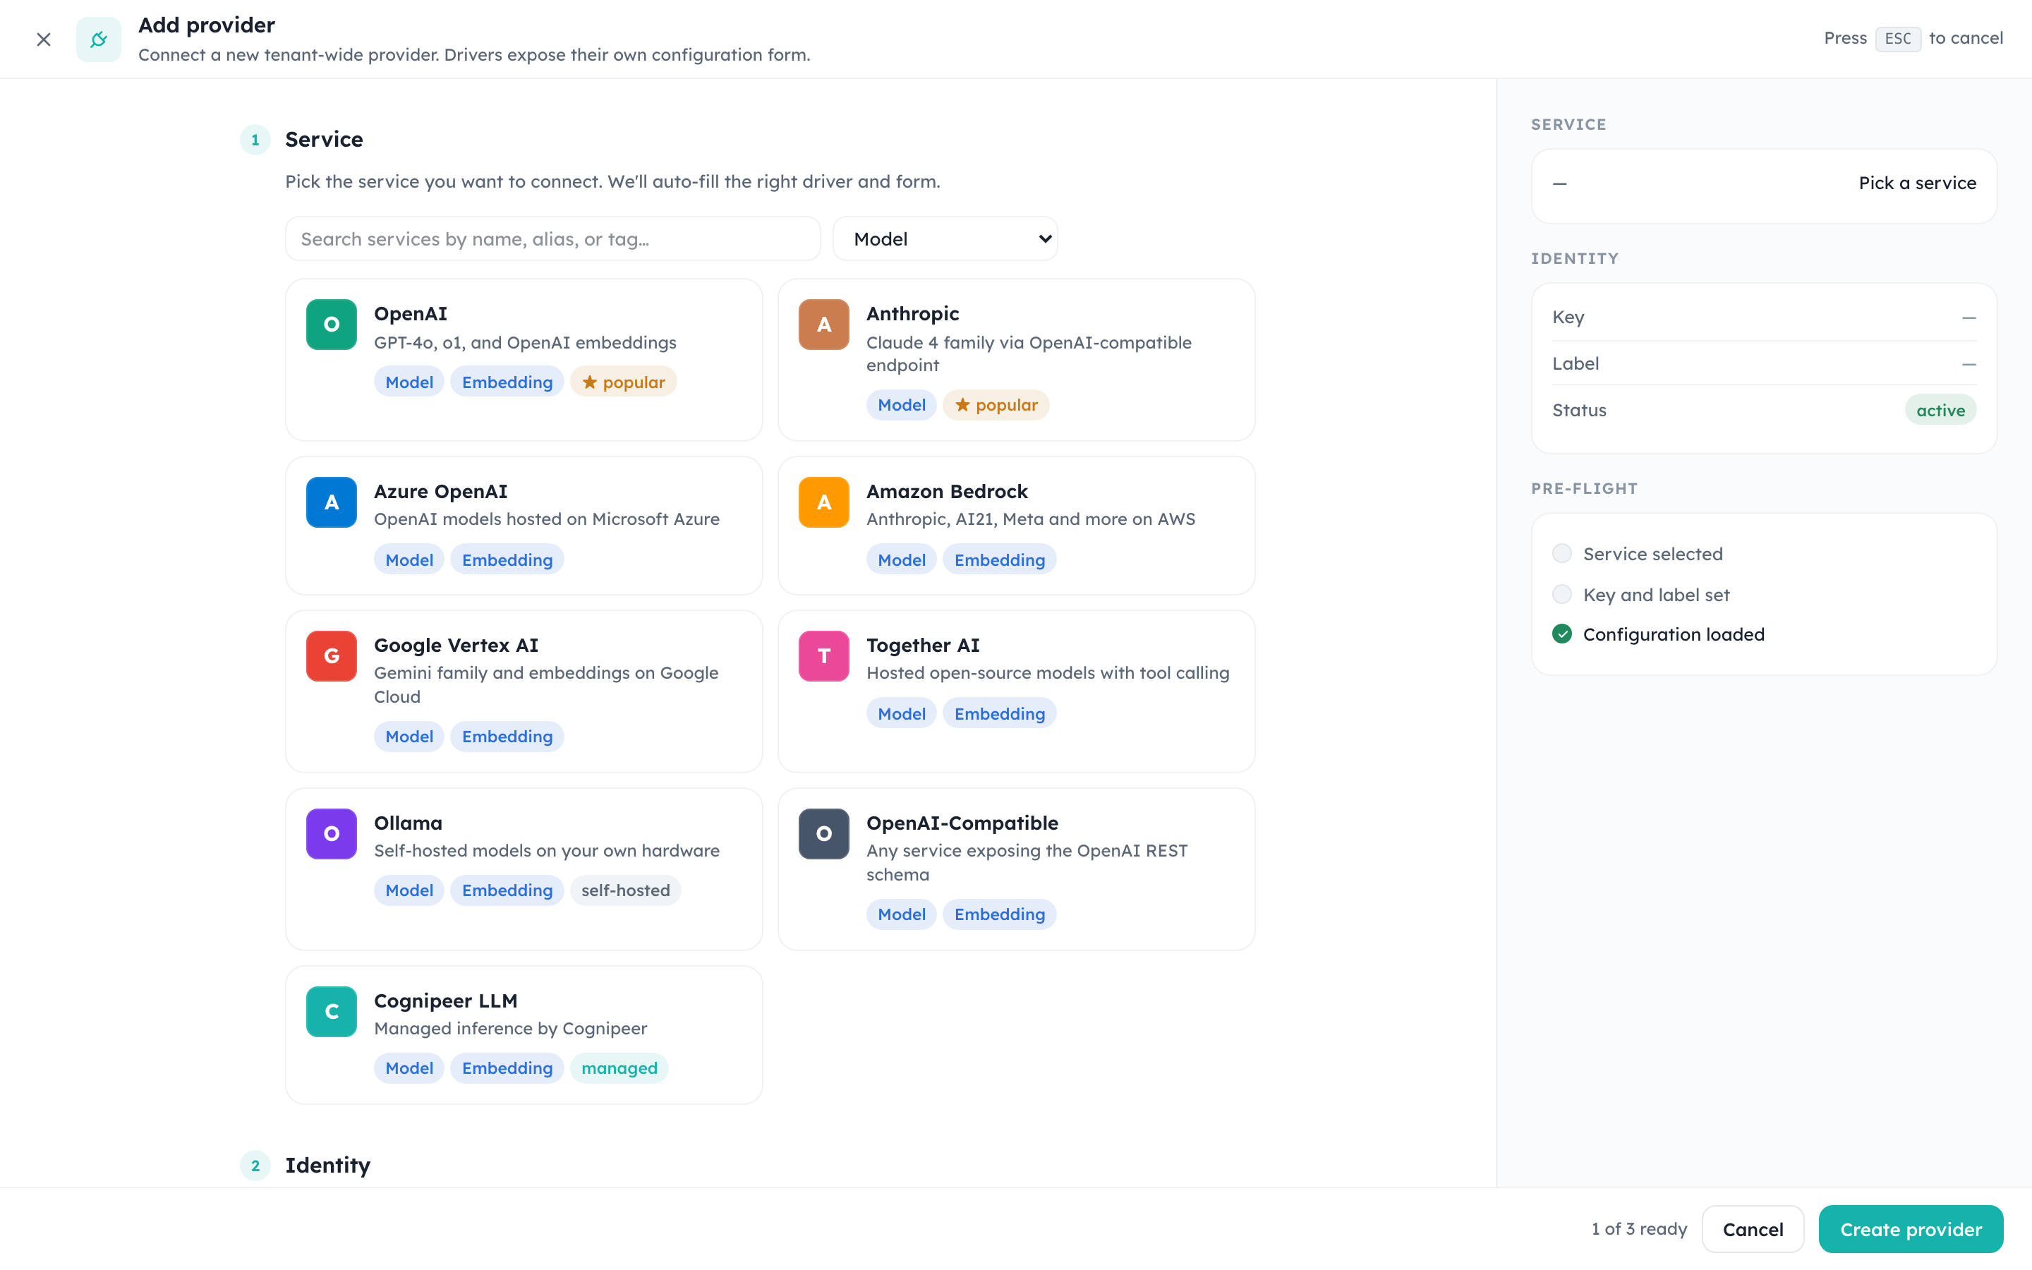This screenshot has height=1270, width=2032.
Task: Pick the Ollama service card
Action: (524, 869)
